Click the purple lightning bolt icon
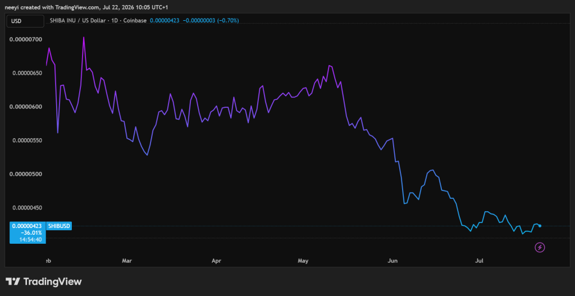575x296 pixels. (540, 248)
